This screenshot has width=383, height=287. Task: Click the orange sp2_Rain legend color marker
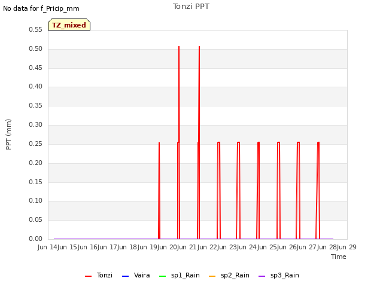(212, 276)
